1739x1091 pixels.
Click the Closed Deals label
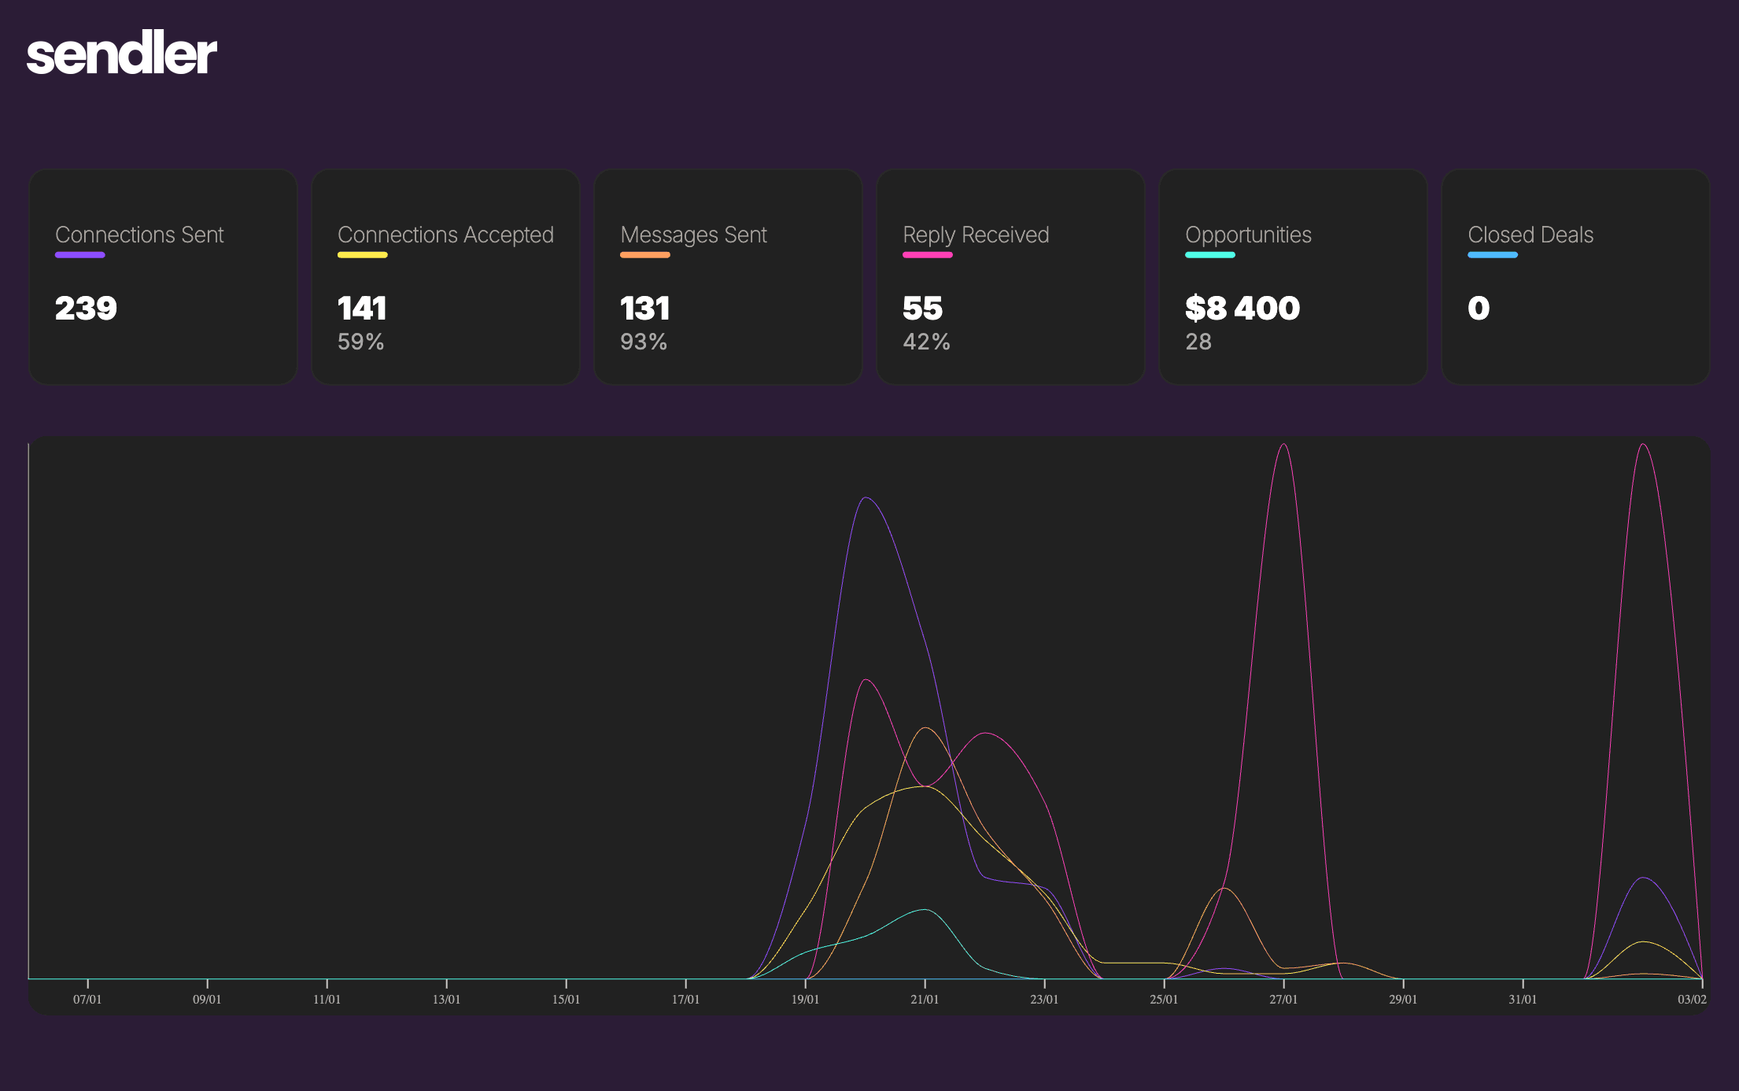coord(1530,235)
